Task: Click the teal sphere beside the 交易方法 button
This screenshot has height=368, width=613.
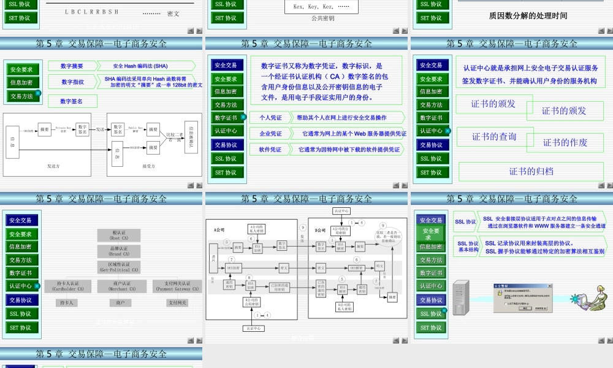Action: (37, 93)
